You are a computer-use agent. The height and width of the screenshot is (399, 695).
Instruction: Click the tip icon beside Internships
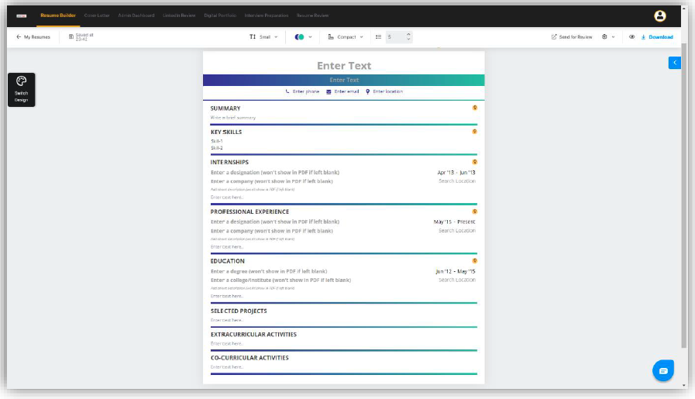pyautogui.click(x=475, y=162)
